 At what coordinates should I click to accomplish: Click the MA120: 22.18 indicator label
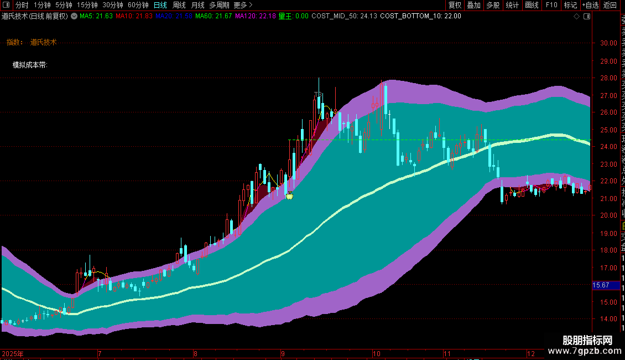256,16
